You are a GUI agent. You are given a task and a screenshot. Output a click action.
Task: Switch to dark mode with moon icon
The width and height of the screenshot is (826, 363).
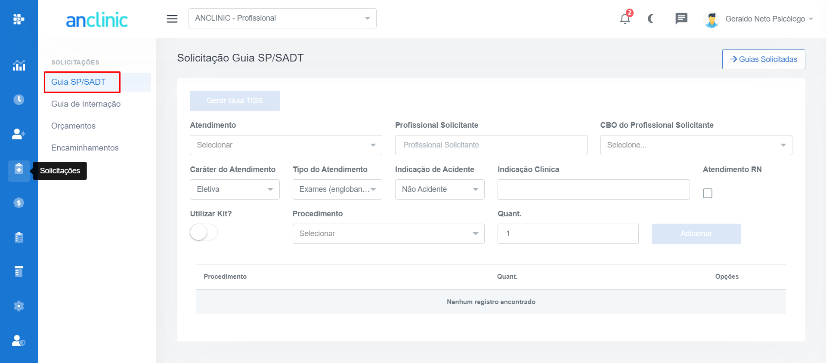click(x=651, y=18)
